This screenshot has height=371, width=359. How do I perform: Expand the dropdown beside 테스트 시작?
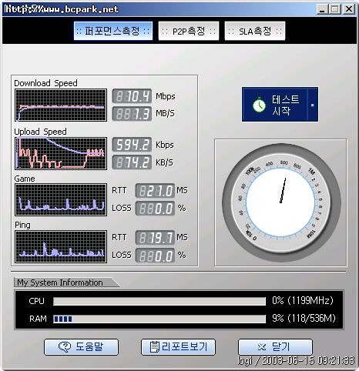[x=313, y=105]
